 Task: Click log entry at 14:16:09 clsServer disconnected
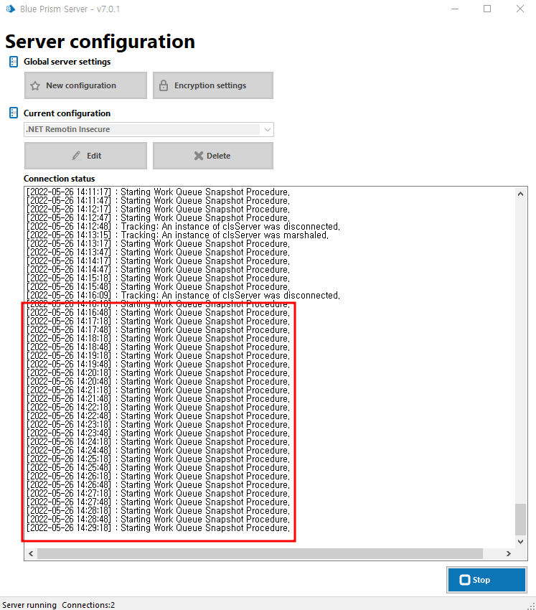click(183, 295)
